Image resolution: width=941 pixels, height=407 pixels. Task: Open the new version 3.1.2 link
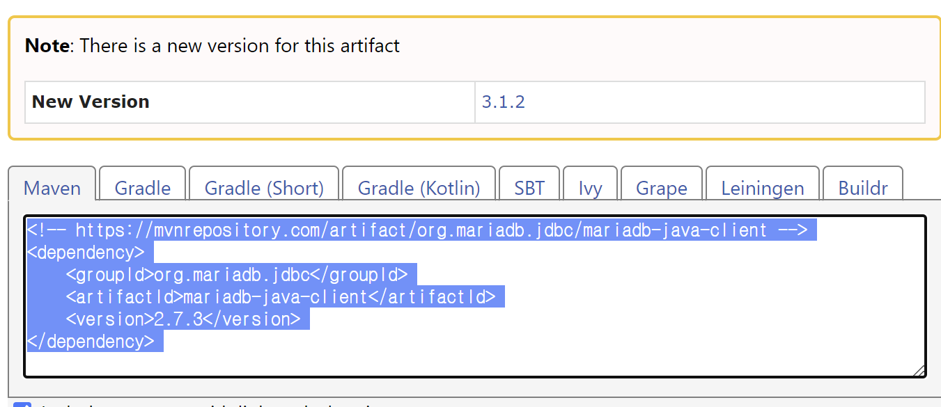pos(503,102)
